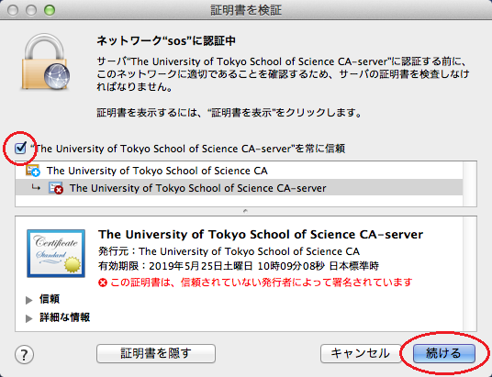Select The University of Tokyo School of Science CA row
492x377 pixels.
239,171
